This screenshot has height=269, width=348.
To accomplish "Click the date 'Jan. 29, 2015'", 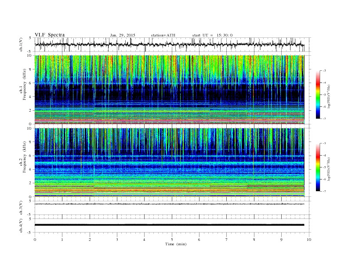I will point(123,35).
